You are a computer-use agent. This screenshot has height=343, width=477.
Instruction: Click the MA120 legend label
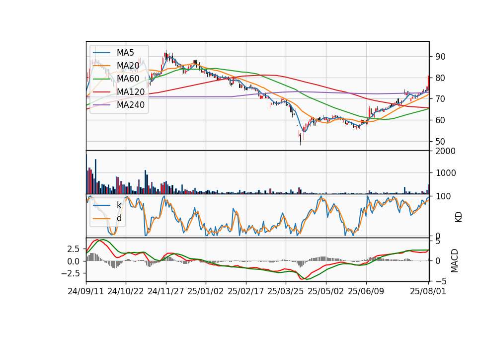click(131, 92)
